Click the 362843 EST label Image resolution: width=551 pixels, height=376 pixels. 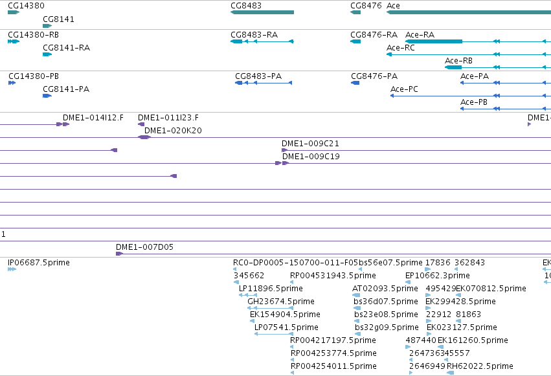(470, 263)
